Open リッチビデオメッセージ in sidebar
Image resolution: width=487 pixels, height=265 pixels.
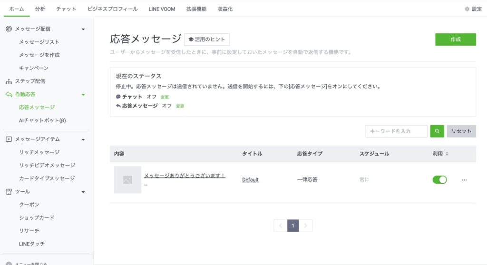tap(47, 165)
